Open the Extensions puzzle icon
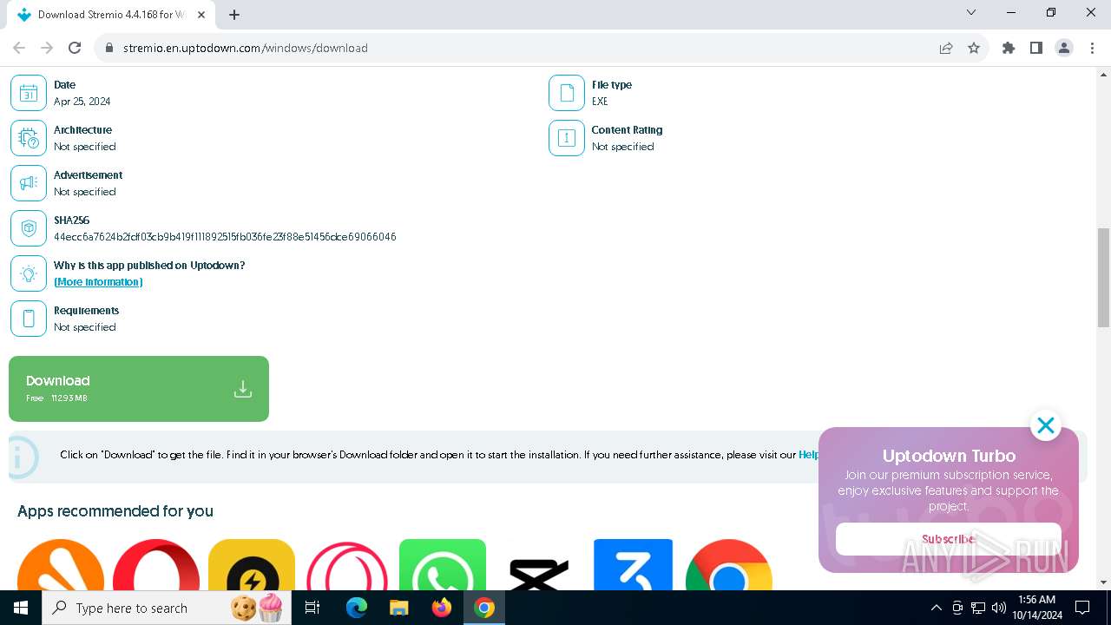1111x625 pixels. (1009, 48)
